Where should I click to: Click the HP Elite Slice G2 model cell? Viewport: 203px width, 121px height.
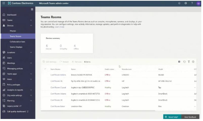[x=165, y=81]
